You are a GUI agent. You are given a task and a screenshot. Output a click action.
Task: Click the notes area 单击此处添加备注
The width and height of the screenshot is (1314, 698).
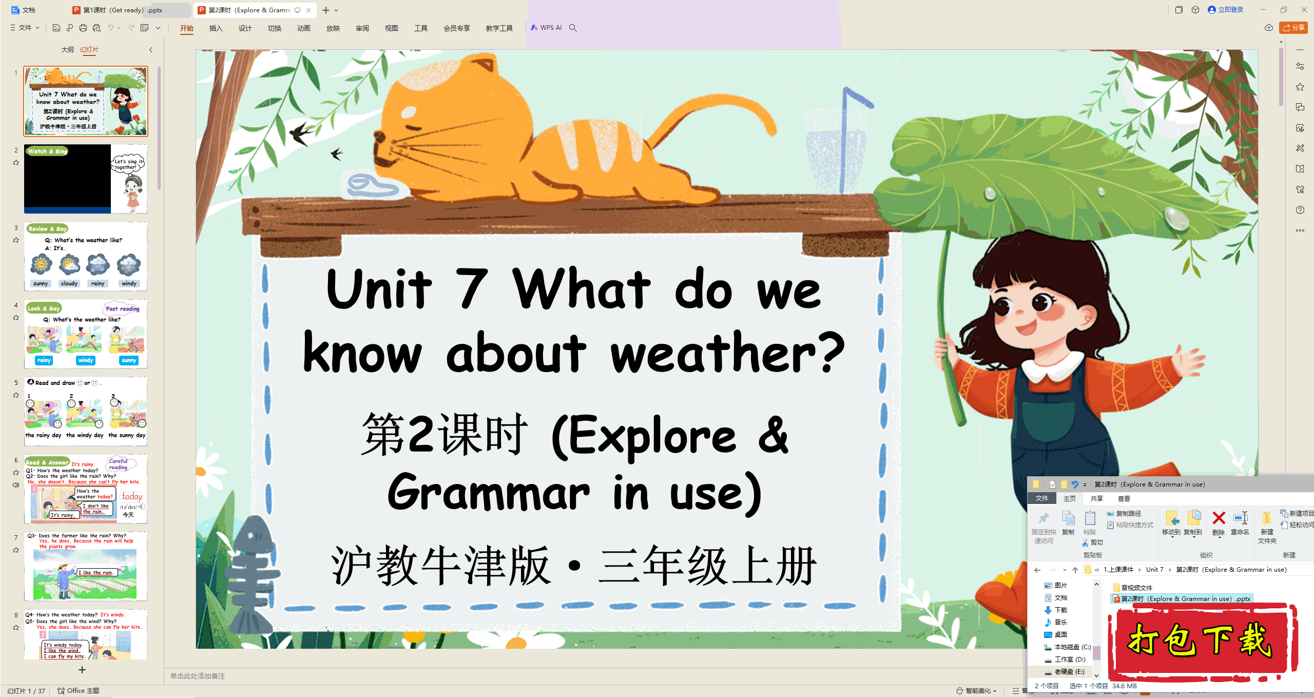tap(198, 676)
